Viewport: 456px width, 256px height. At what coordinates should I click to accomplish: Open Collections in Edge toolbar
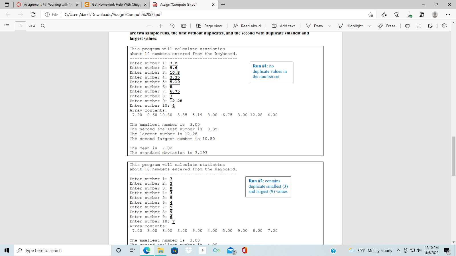click(397, 15)
